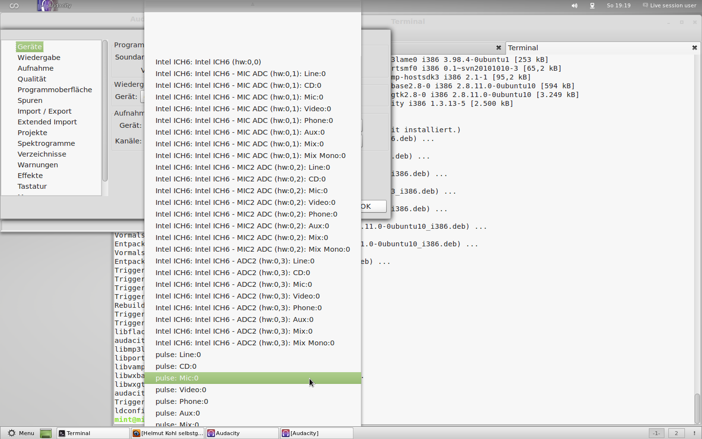Choose MIC2 ADC (hw:0,2): Phone:0 device
The image size is (702, 439).
(253, 214)
